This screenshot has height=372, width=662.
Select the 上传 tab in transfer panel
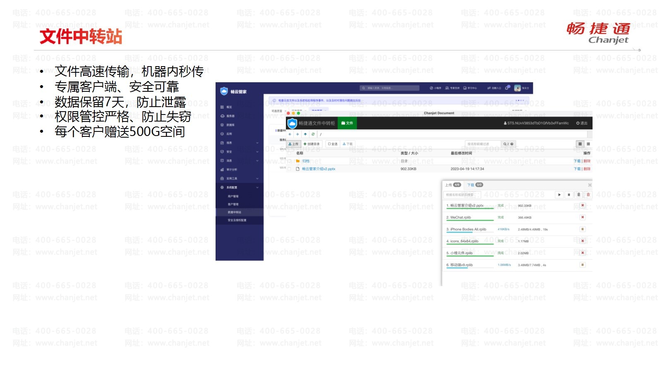tap(453, 185)
